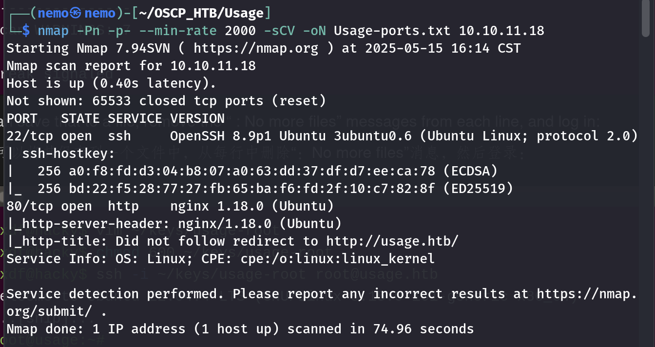Viewport: 655px width, 347px height.
Task: Click the OpenSSH 8.9p1 version text
Action: tap(212, 136)
